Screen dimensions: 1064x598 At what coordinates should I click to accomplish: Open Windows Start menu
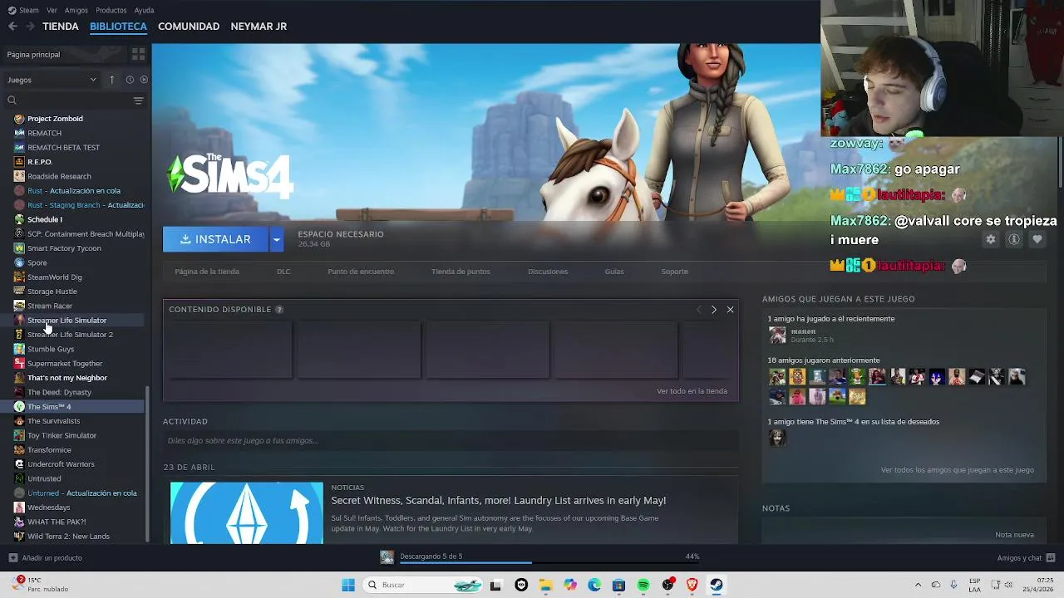pos(348,585)
